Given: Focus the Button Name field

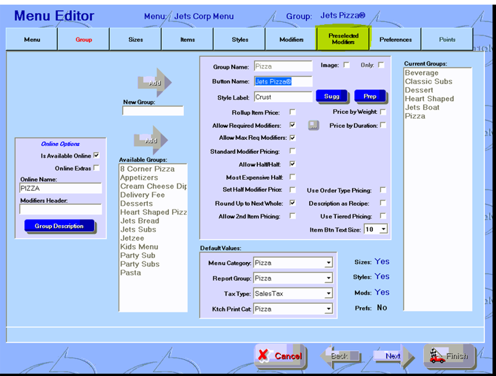Looking at the screenshot, I should pos(283,81).
